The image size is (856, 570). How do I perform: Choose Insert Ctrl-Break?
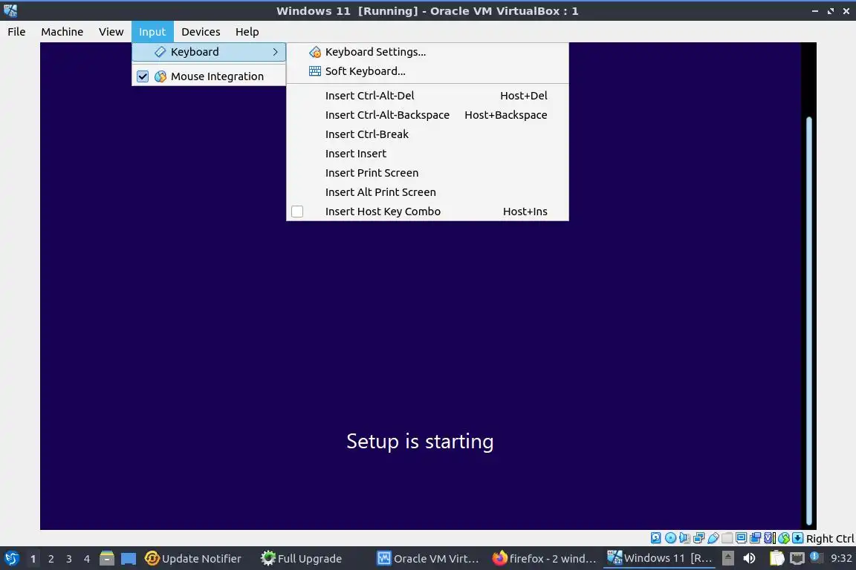click(427, 134)
